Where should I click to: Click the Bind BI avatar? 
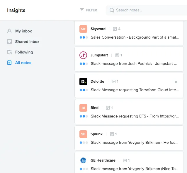coord(83,108)
